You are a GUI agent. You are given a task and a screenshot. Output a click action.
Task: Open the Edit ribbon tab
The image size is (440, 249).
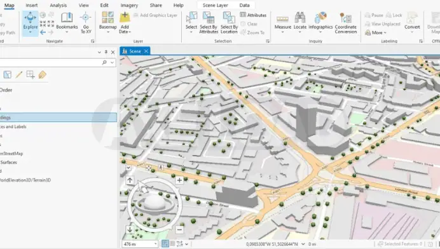pyautogui.click(x=104, y=5)
